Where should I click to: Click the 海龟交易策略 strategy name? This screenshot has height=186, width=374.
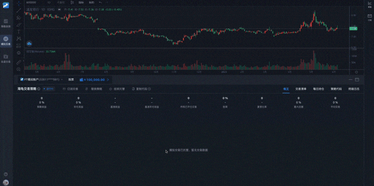tap(27, 89)
